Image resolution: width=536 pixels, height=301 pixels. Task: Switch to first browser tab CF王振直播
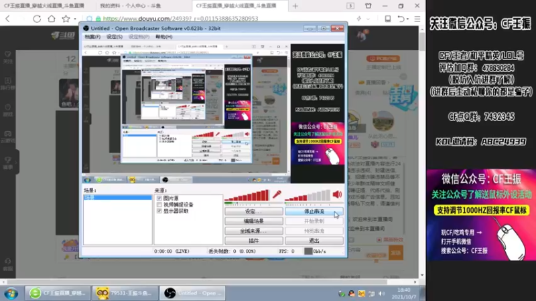pyautogui.click(x=44, y=6)
